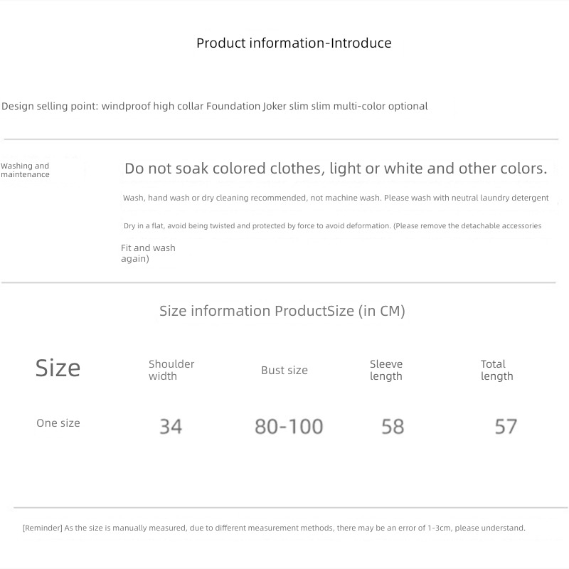Click the 'Size information ProductSize (in CM)' heading

(282, 311)
